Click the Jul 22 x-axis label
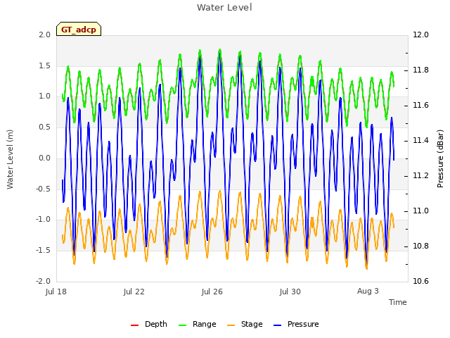The width and height of the screenshot is (450, 338). (134, 292)
